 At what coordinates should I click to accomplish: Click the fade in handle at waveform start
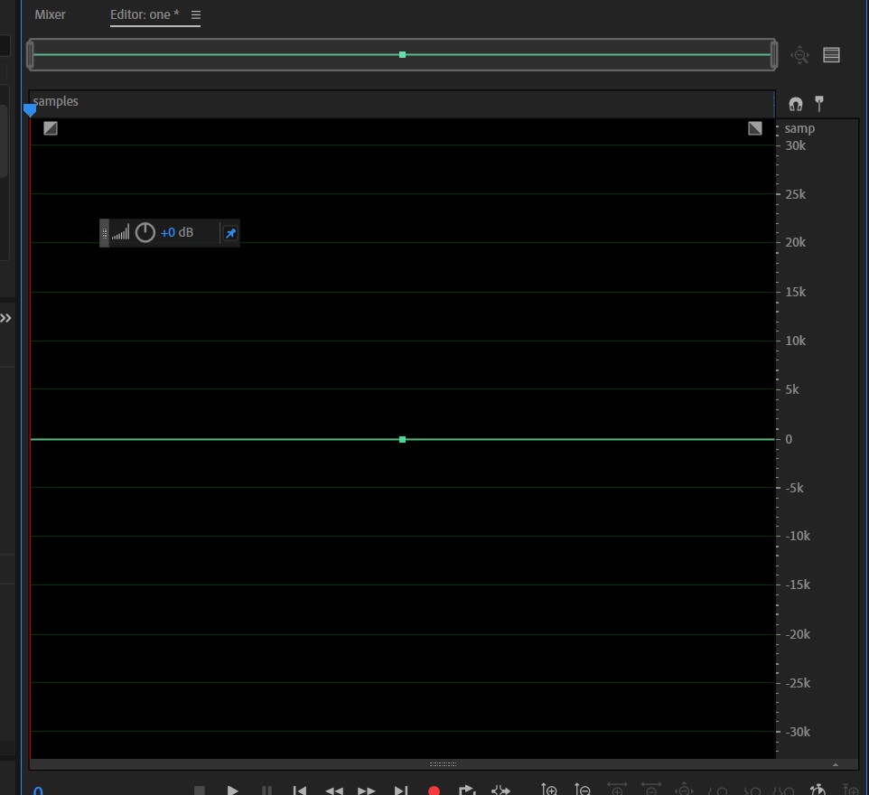click(x=51, y=128)
